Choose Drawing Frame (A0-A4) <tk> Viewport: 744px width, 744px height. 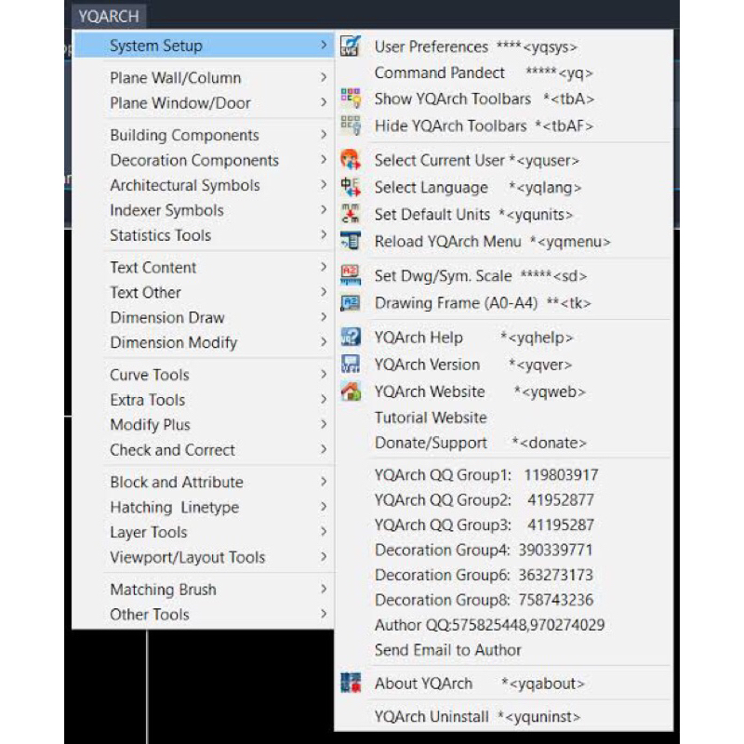[x=504, y=303]
